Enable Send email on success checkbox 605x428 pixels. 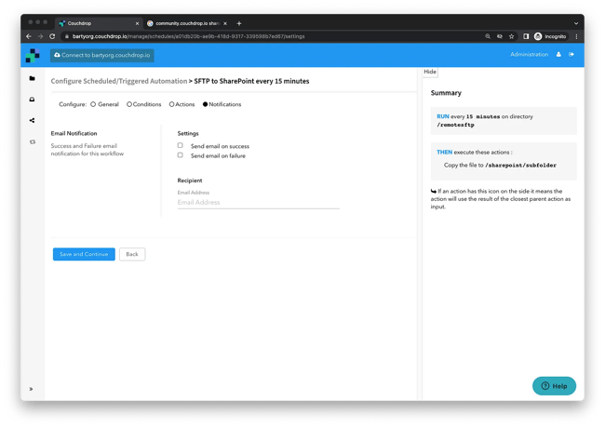[x=181, y=146]
